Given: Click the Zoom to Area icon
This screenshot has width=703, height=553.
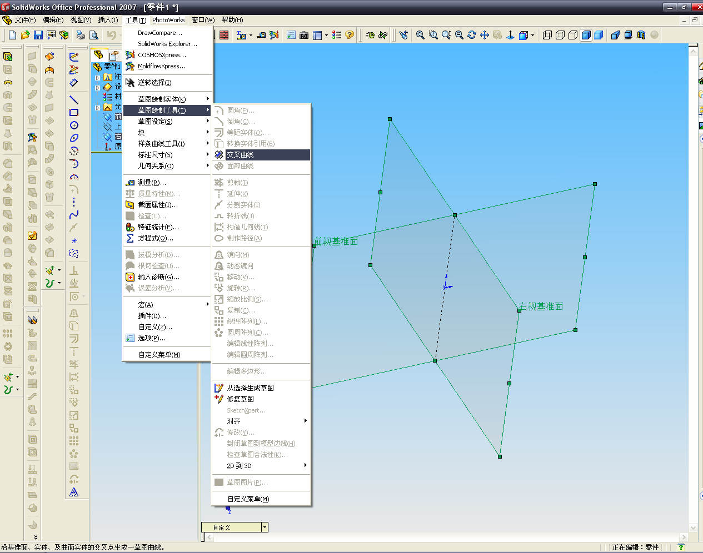Looking at the screenshot, I should tap(433, 35).
